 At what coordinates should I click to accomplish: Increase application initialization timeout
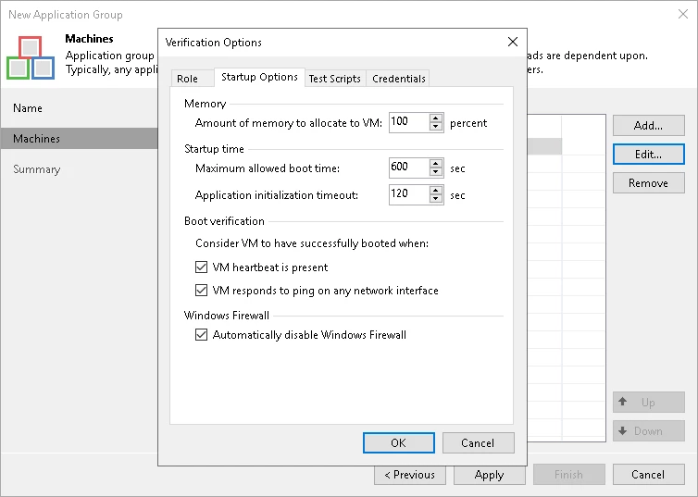(x=436, y=190)
